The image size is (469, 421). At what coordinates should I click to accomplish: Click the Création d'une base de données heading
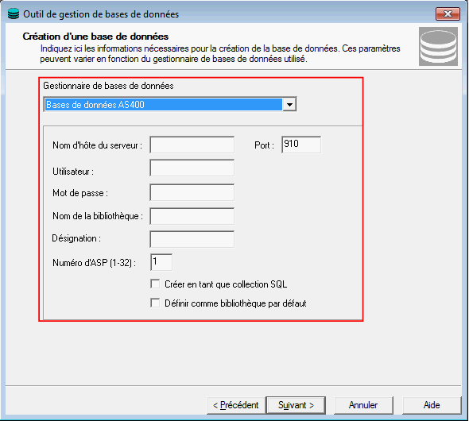[95, 37]
